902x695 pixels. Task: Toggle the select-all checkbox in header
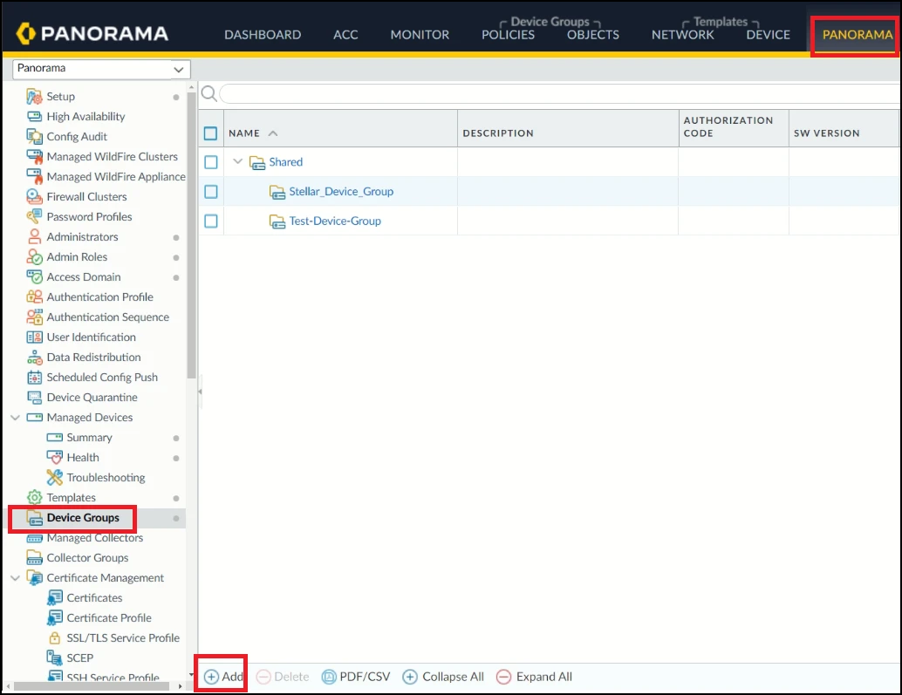pyautogui.click(x=210, y=133)
